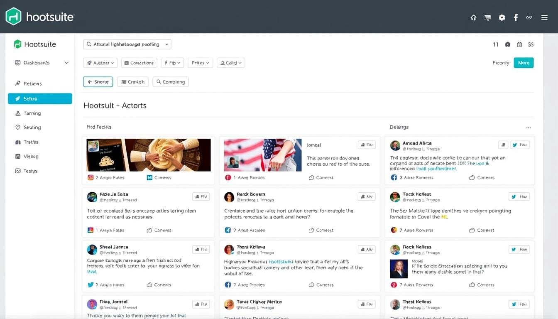This screenshot has width=558, height=319.
Task: Click the Comping search button
Action: [171, 82]
